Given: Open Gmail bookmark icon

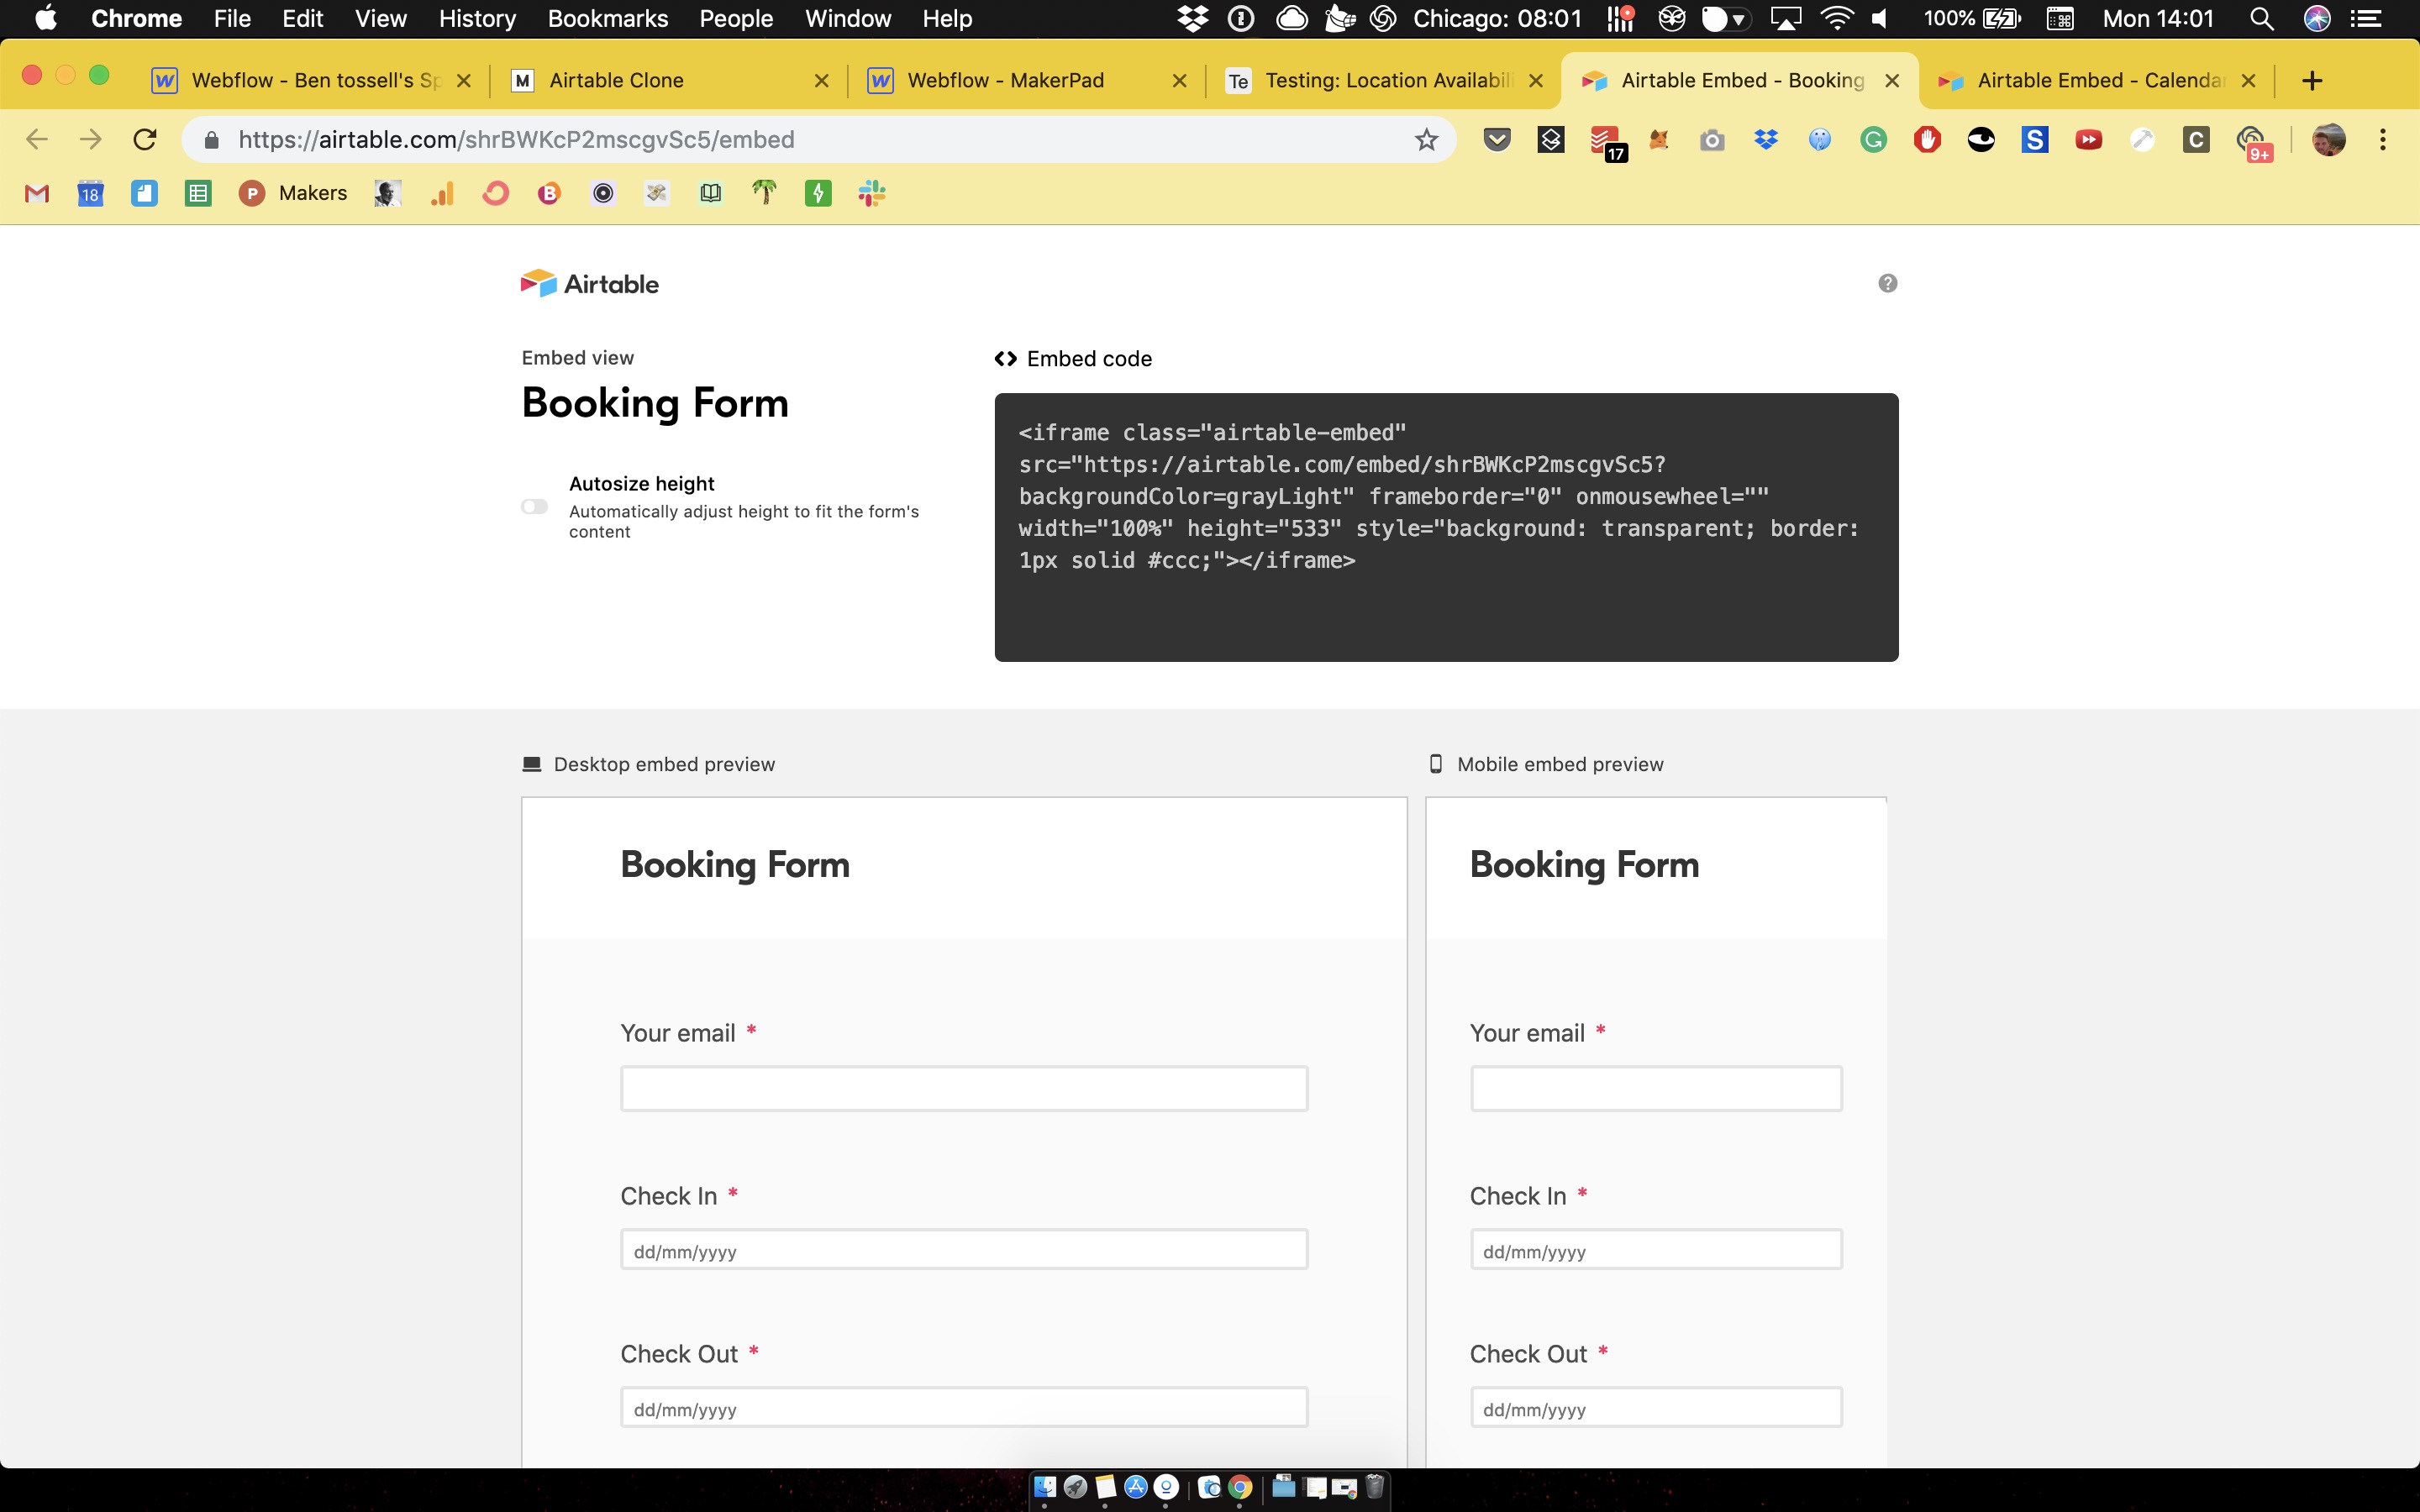Looking at the screenshot, I should click(37, 194).
